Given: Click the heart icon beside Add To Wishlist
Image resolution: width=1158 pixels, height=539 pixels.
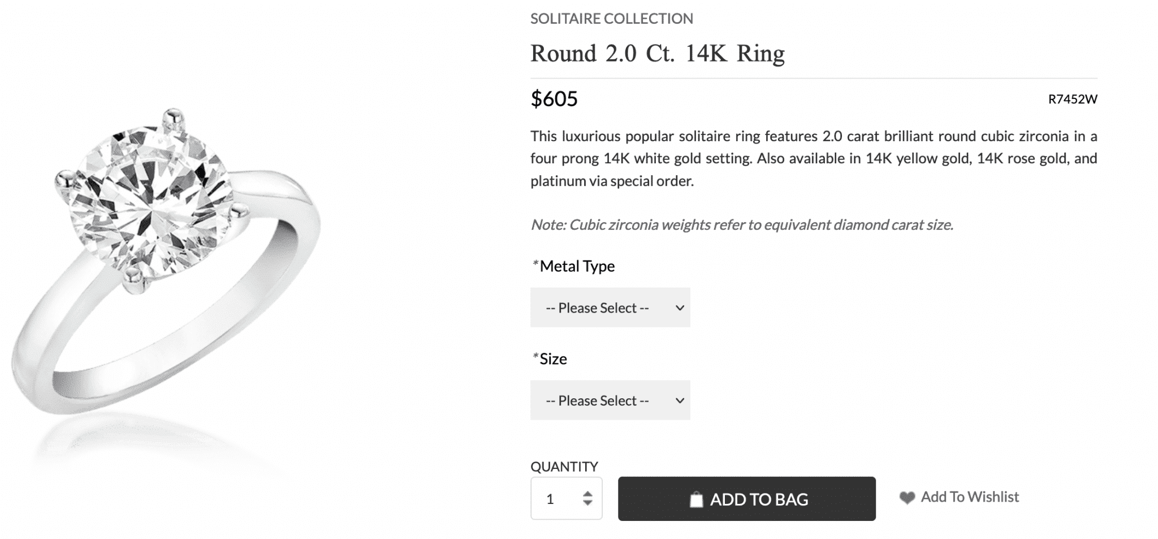Looking at the screenshot, I should (907, 498).
